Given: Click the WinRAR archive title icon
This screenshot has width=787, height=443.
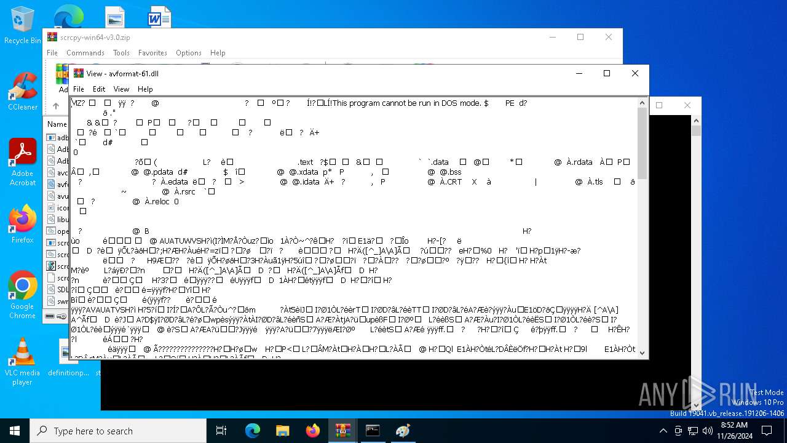Looking at the screenshot, I should (x=52, y=37).
